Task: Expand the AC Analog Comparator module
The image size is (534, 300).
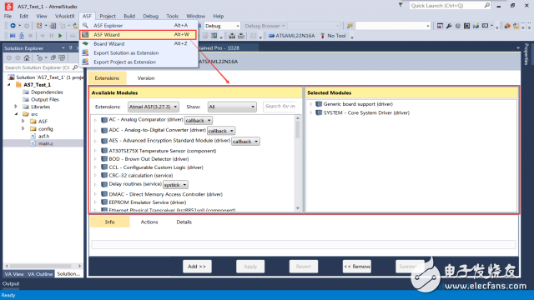Action: (x=96, y=120)
